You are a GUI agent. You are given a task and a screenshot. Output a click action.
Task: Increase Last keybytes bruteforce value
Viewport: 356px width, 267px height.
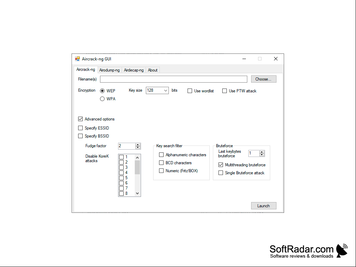(x=262, y=152)
